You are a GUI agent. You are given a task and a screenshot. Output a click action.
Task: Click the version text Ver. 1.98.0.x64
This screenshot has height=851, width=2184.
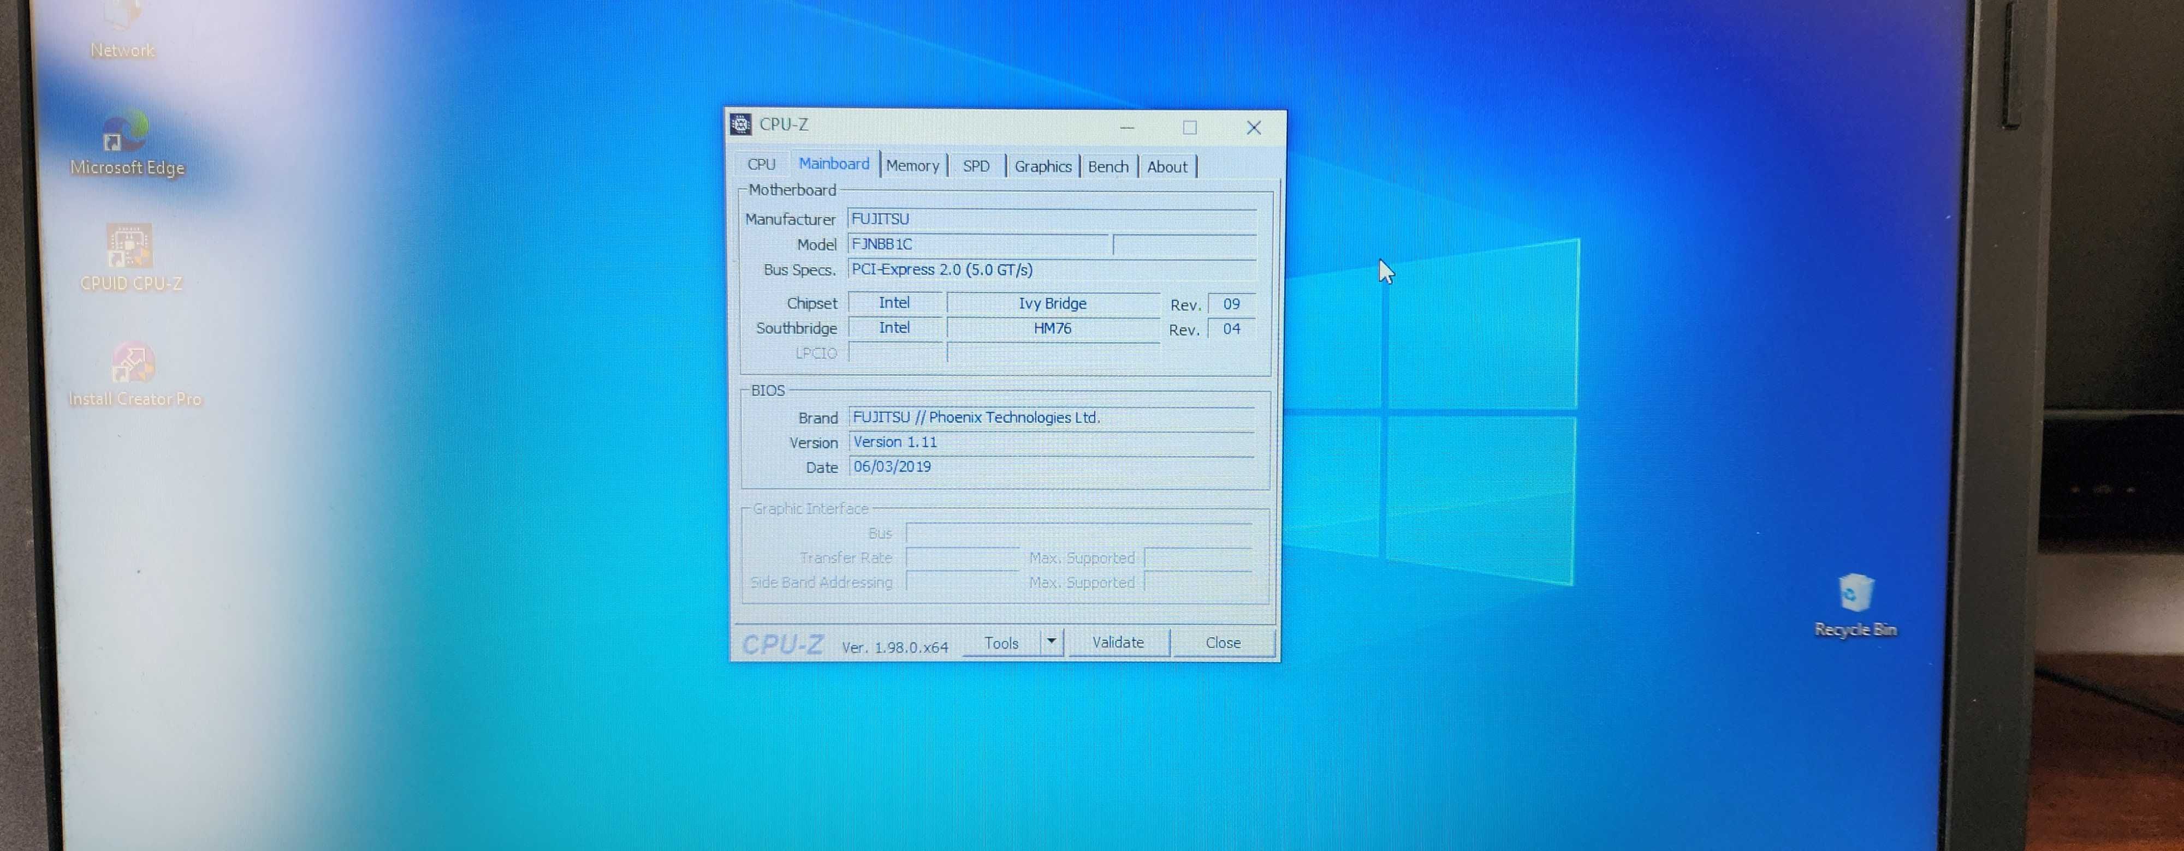[894, 647]
